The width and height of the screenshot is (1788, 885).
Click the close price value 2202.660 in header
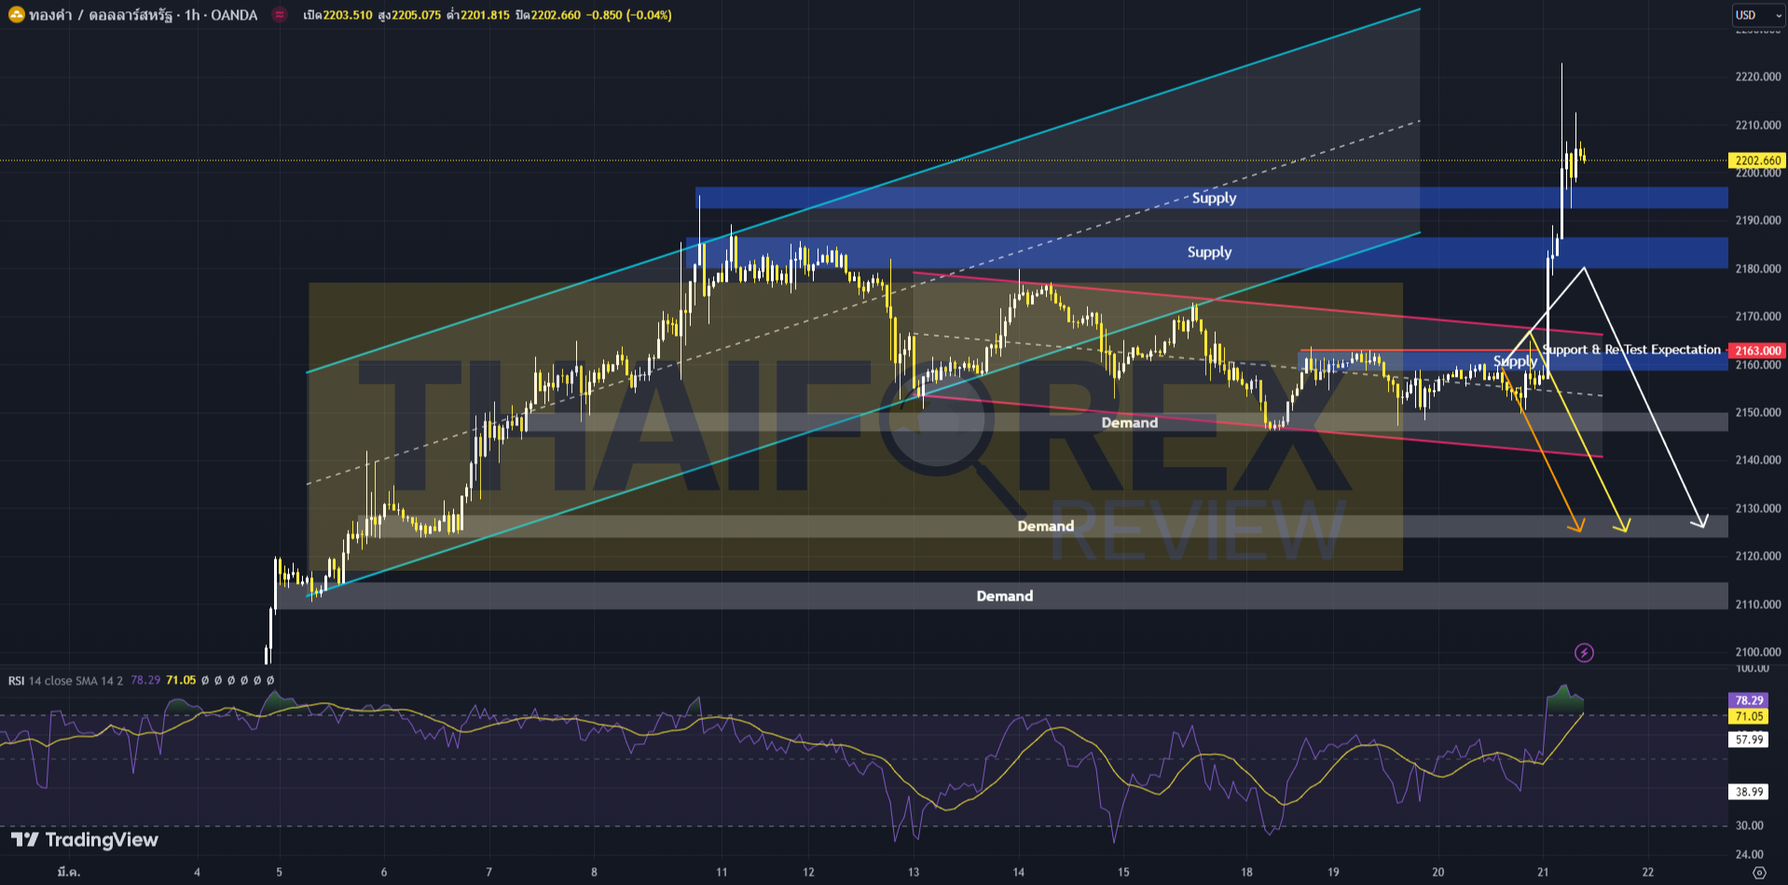click(x=556, y=15)
